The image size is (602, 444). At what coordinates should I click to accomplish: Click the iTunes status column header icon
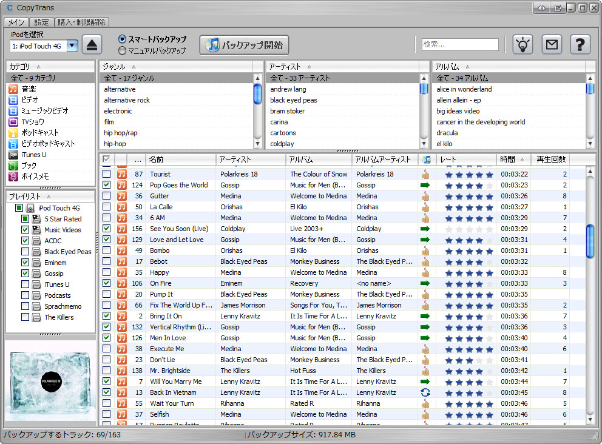(x=427, y=160)
